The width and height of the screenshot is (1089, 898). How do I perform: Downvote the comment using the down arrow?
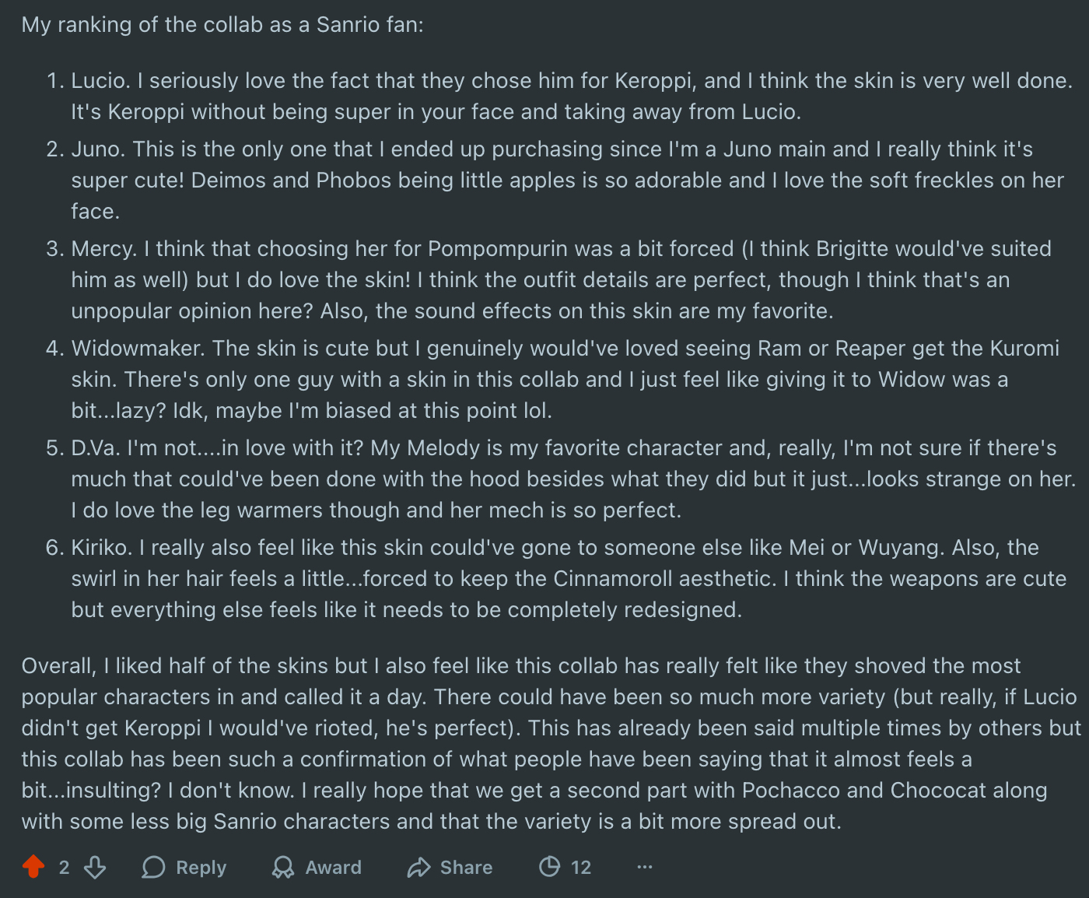coord(95,867)
